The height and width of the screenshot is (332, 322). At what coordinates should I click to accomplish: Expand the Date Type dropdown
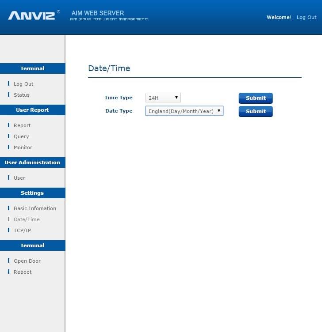184,111
